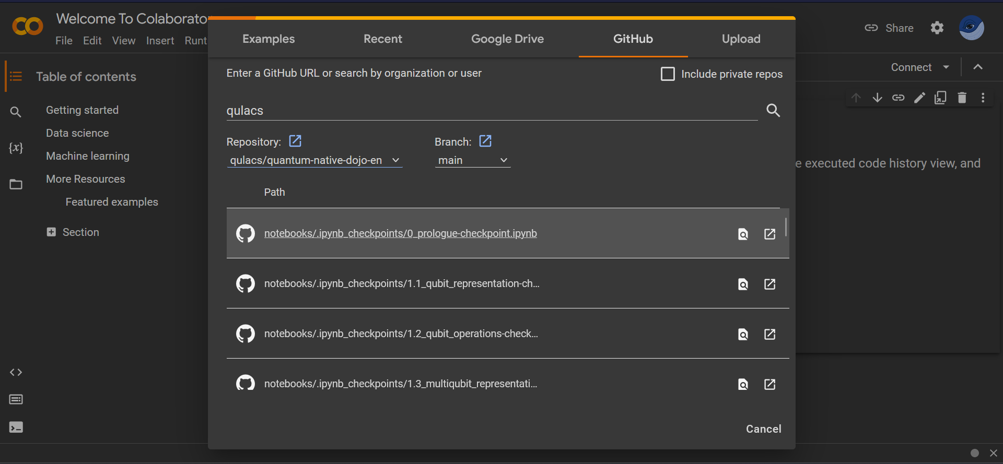This screenshot has height=464, width=1003.
Task: Click the Path column header
Action: pos(274,192)
